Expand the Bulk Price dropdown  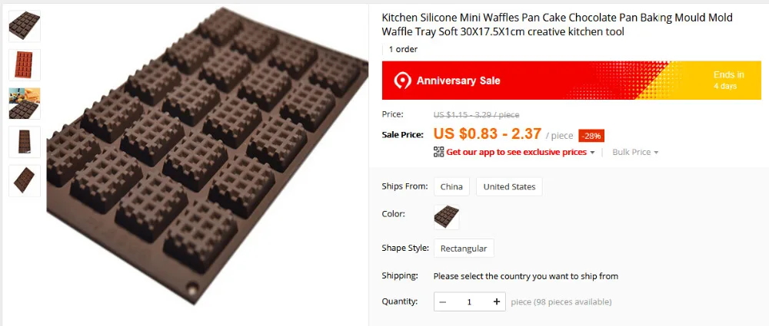(x=635, y=152)
